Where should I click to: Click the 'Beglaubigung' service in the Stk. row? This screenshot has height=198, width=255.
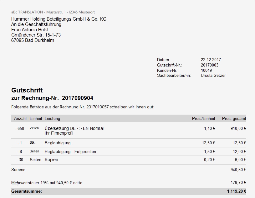(58, 143)
